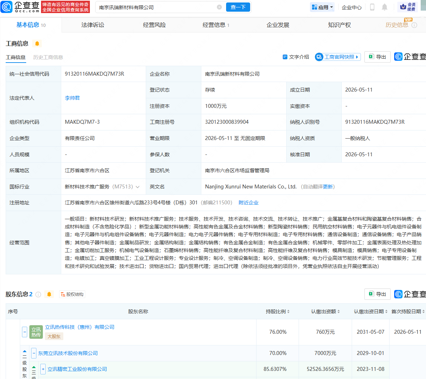Collapse the 二级股东 level arrow

coord(25,352)
